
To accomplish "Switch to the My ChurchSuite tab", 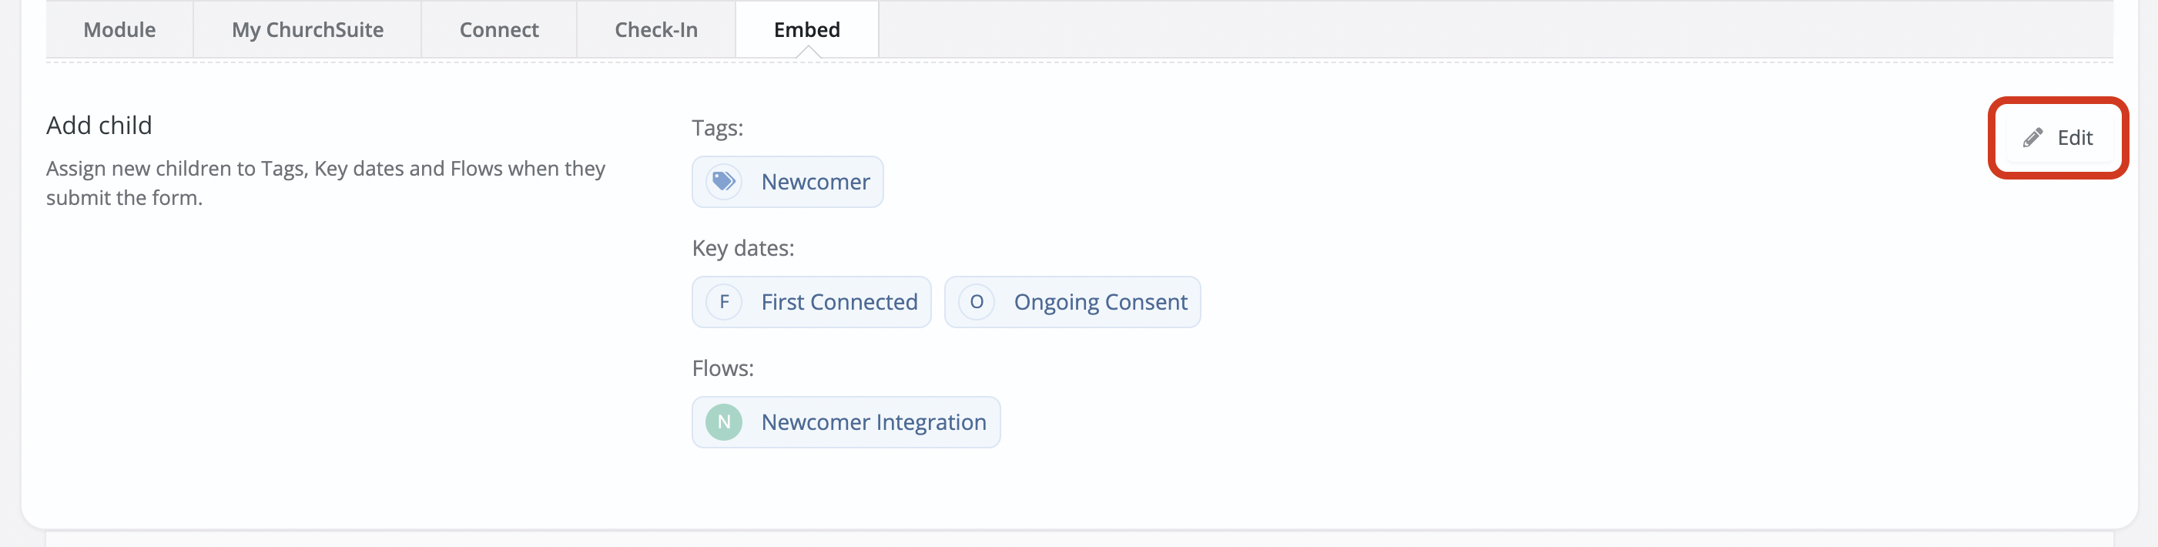I will point(307,29).
